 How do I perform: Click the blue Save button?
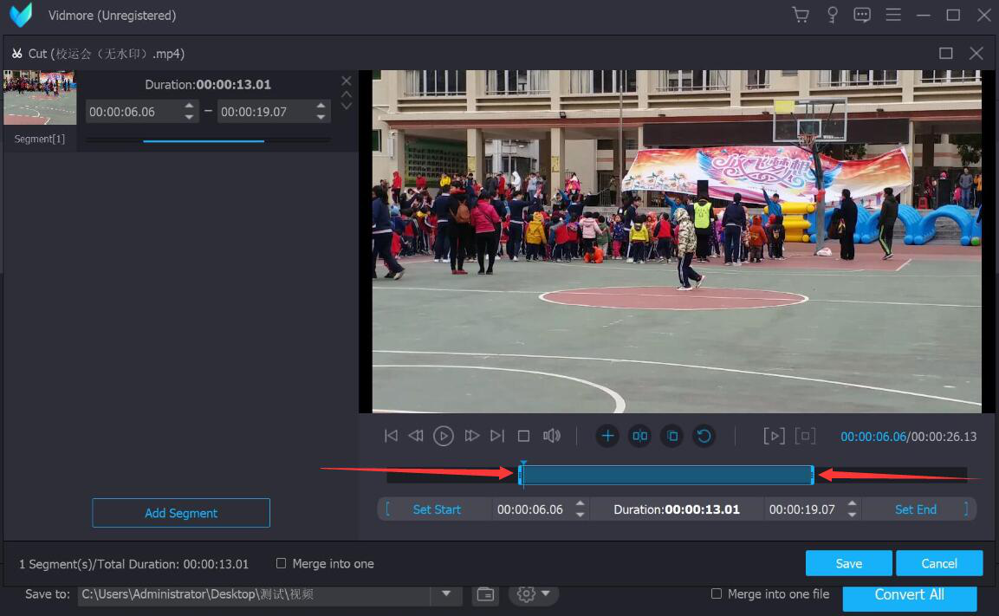coord(848,563)
